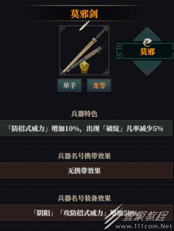Image resolution: width=174 pixels, height=231 pixels.
Task: Click the swirl icon above the 莫邪 plate
Action: tap(147, 42)
